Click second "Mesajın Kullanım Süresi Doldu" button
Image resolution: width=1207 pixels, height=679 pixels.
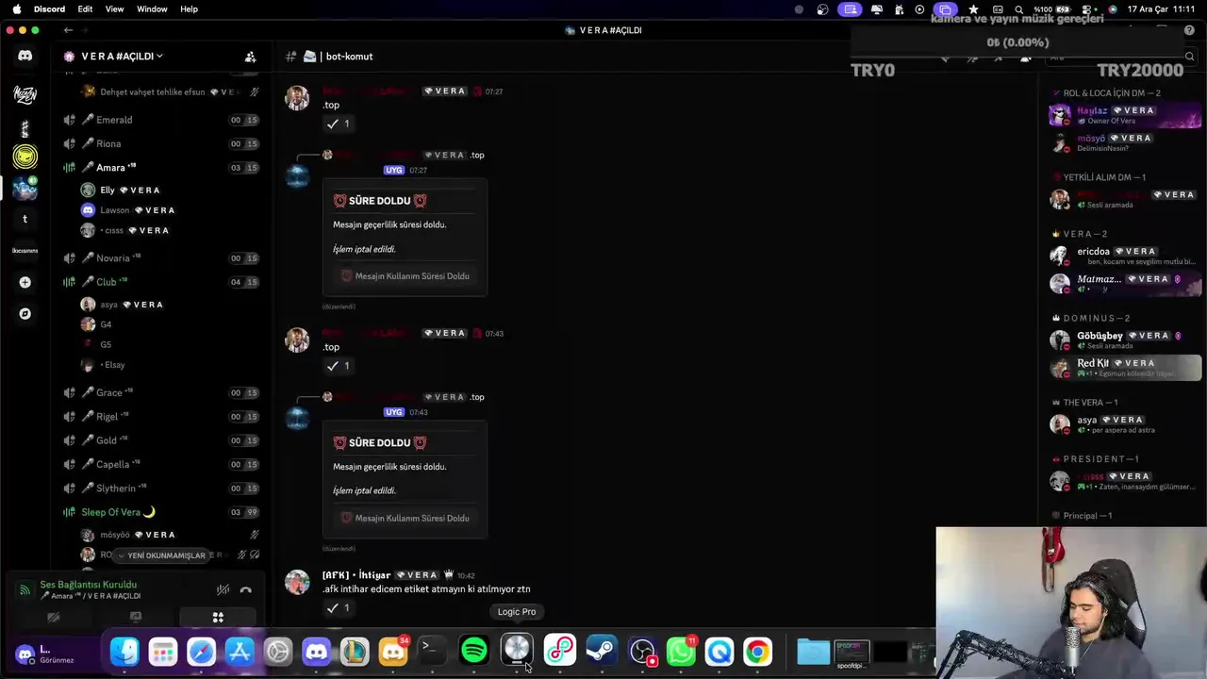[405, 518]
